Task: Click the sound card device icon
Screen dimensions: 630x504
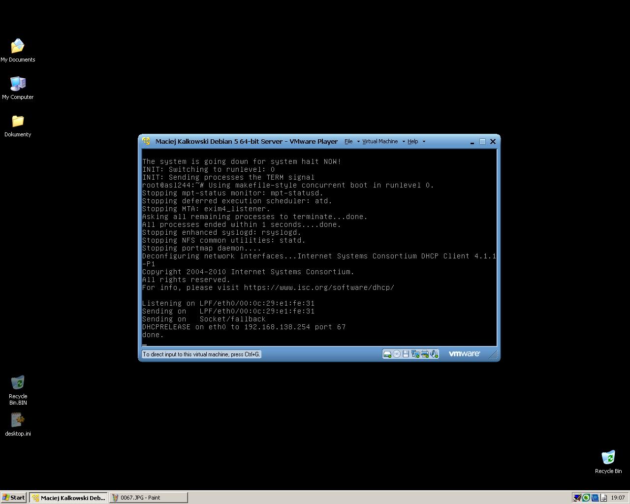Action: [x=434, y=354]
